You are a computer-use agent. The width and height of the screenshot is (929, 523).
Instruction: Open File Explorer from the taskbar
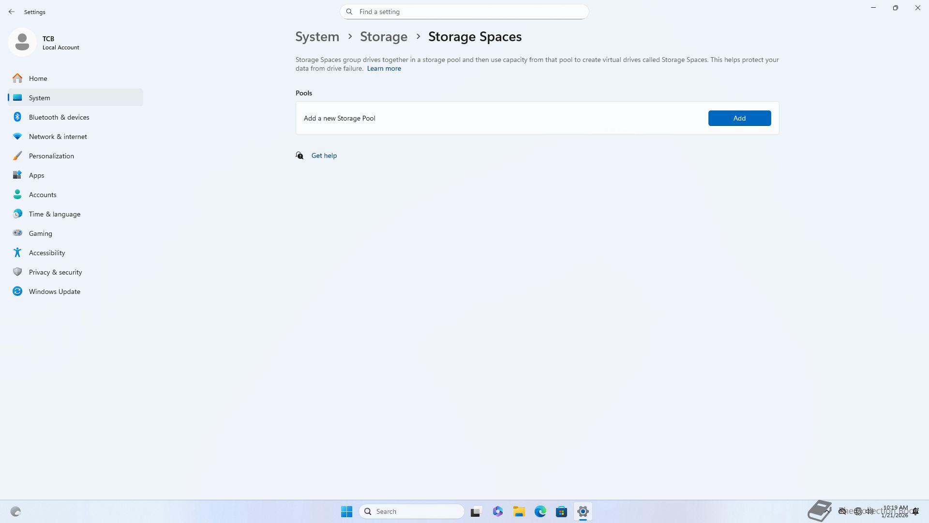click(x=519, y=511)
